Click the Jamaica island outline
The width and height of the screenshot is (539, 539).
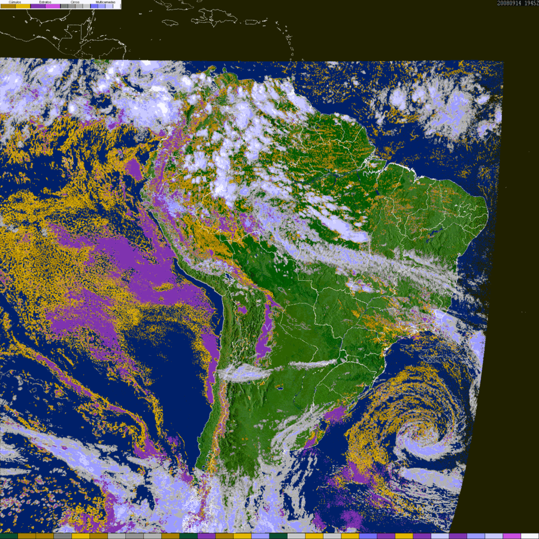tap(169, 23)
